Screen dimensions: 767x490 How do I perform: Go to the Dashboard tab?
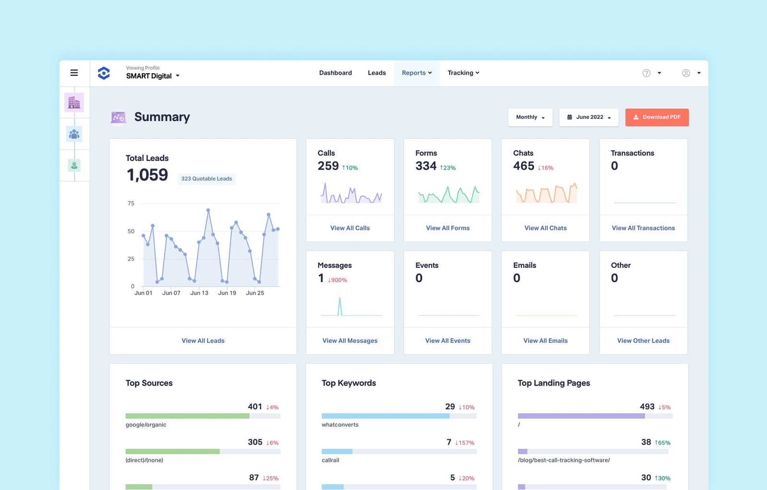coord(336,73)
